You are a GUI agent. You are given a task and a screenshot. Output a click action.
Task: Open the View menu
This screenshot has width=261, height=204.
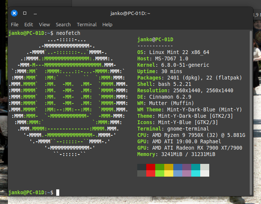click(45, 25)
